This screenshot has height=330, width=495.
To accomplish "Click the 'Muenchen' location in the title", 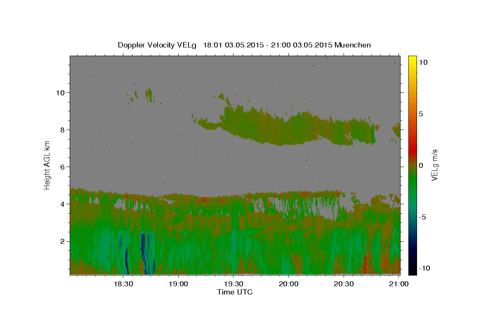I will [x=353, y=45].
